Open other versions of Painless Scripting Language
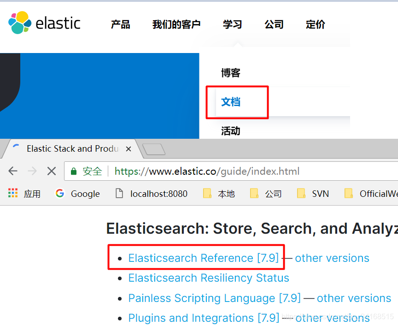 pos(354,298)
